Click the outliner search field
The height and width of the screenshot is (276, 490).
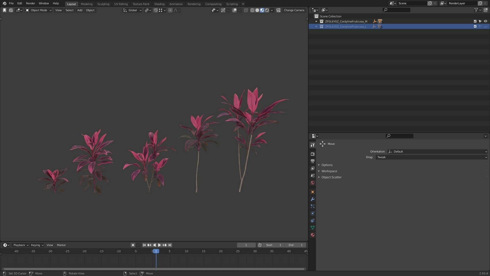pos(396,10)
